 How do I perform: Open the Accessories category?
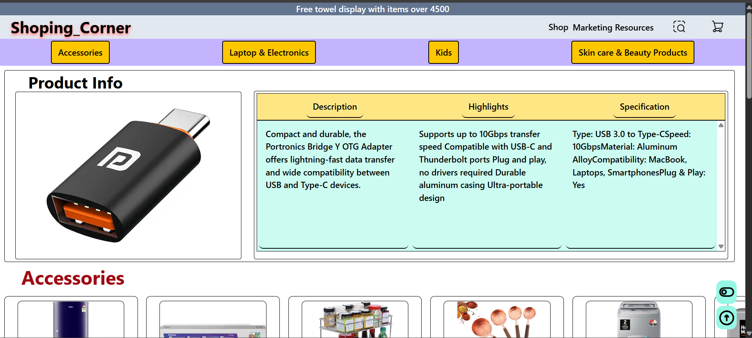pos(80,52)
